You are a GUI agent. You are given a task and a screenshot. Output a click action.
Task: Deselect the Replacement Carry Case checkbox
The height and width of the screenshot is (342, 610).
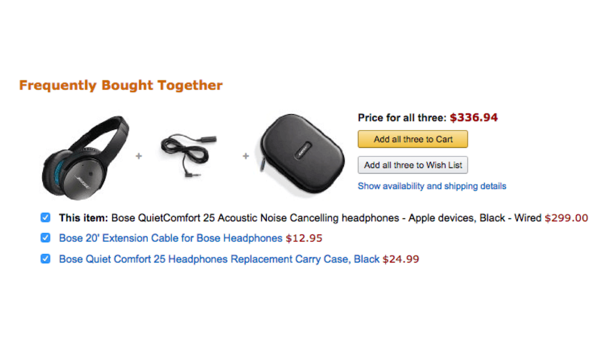[45, 259]
